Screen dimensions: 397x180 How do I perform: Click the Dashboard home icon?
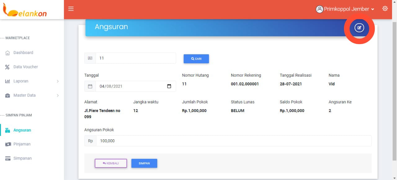[8, 53]
